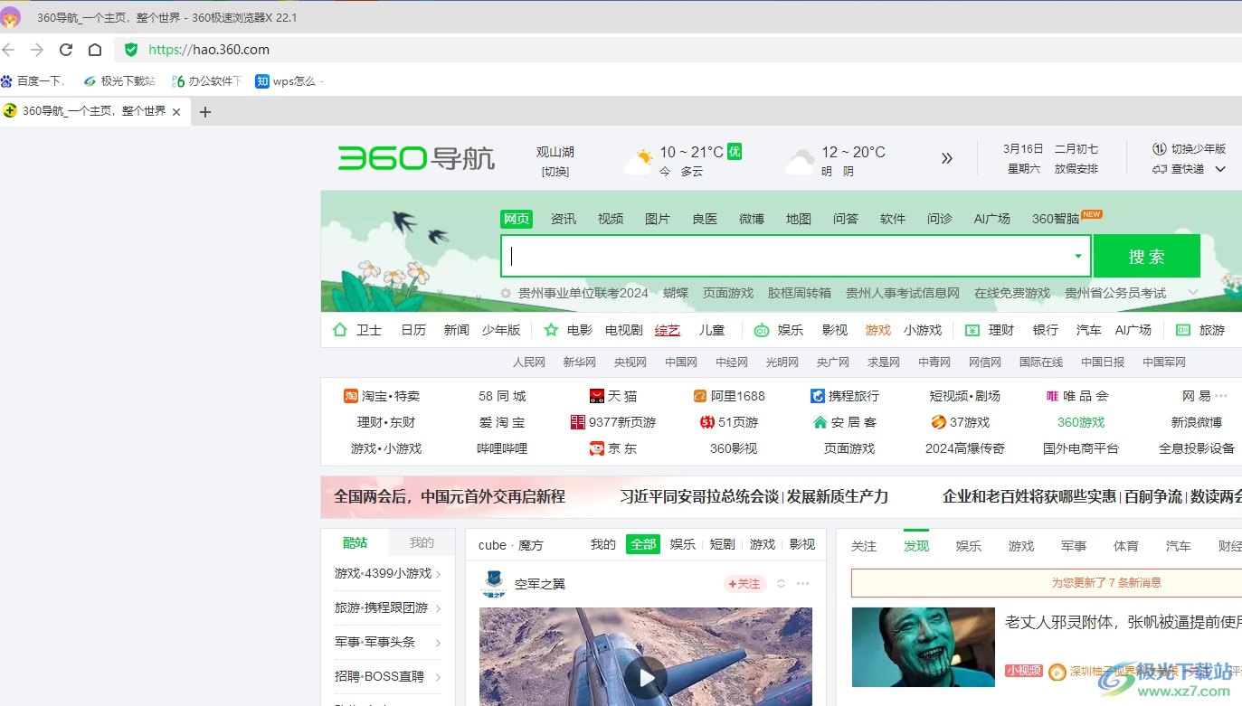
Task: Click the browser back arrow
Action: (x=8, y=50)
